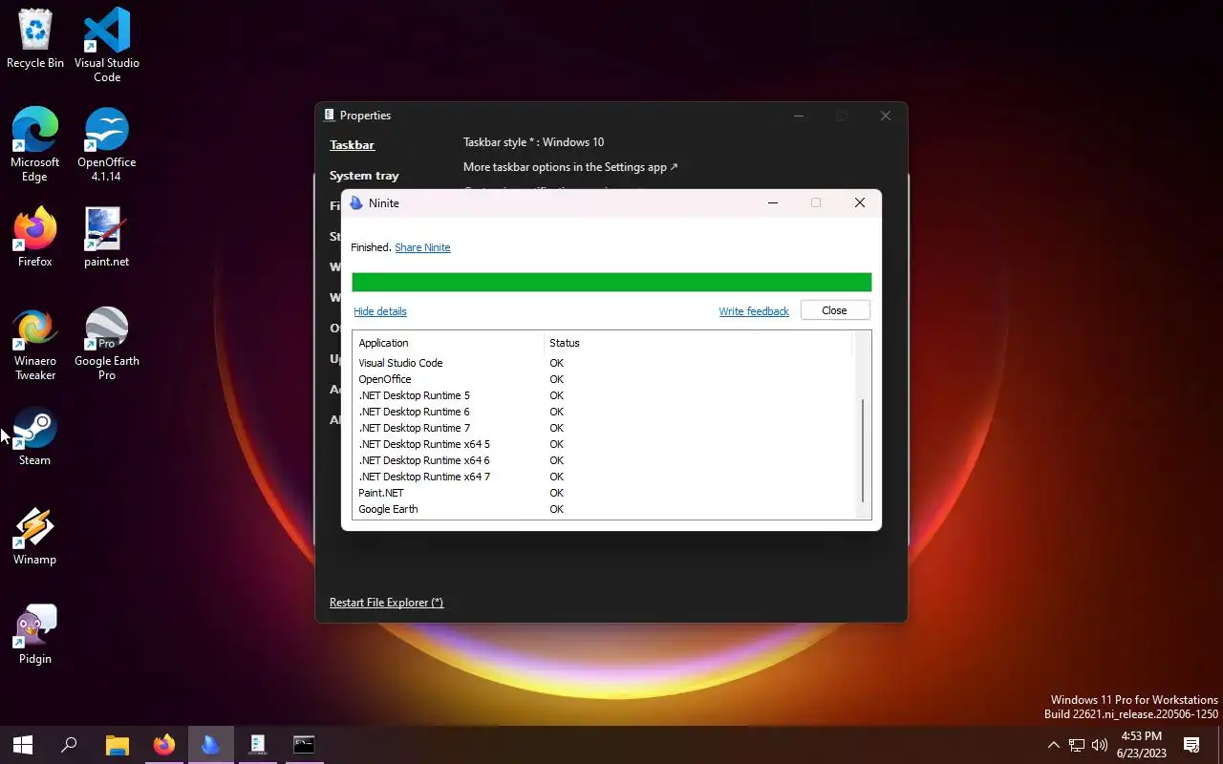Click the Ninite list scrollbar thumb

coord(863,451)
